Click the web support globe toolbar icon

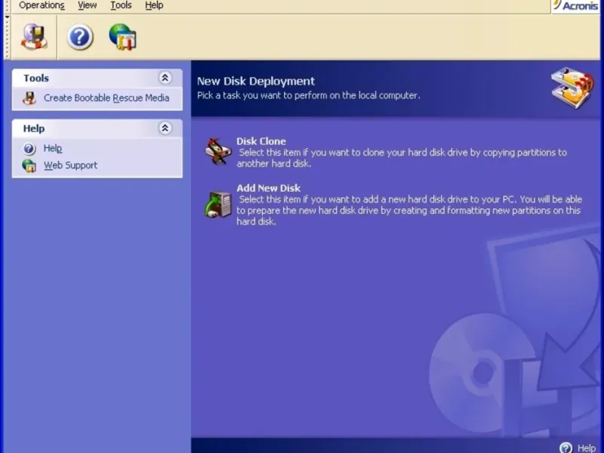123,37
